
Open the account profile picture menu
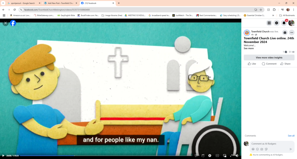point(291,23)
